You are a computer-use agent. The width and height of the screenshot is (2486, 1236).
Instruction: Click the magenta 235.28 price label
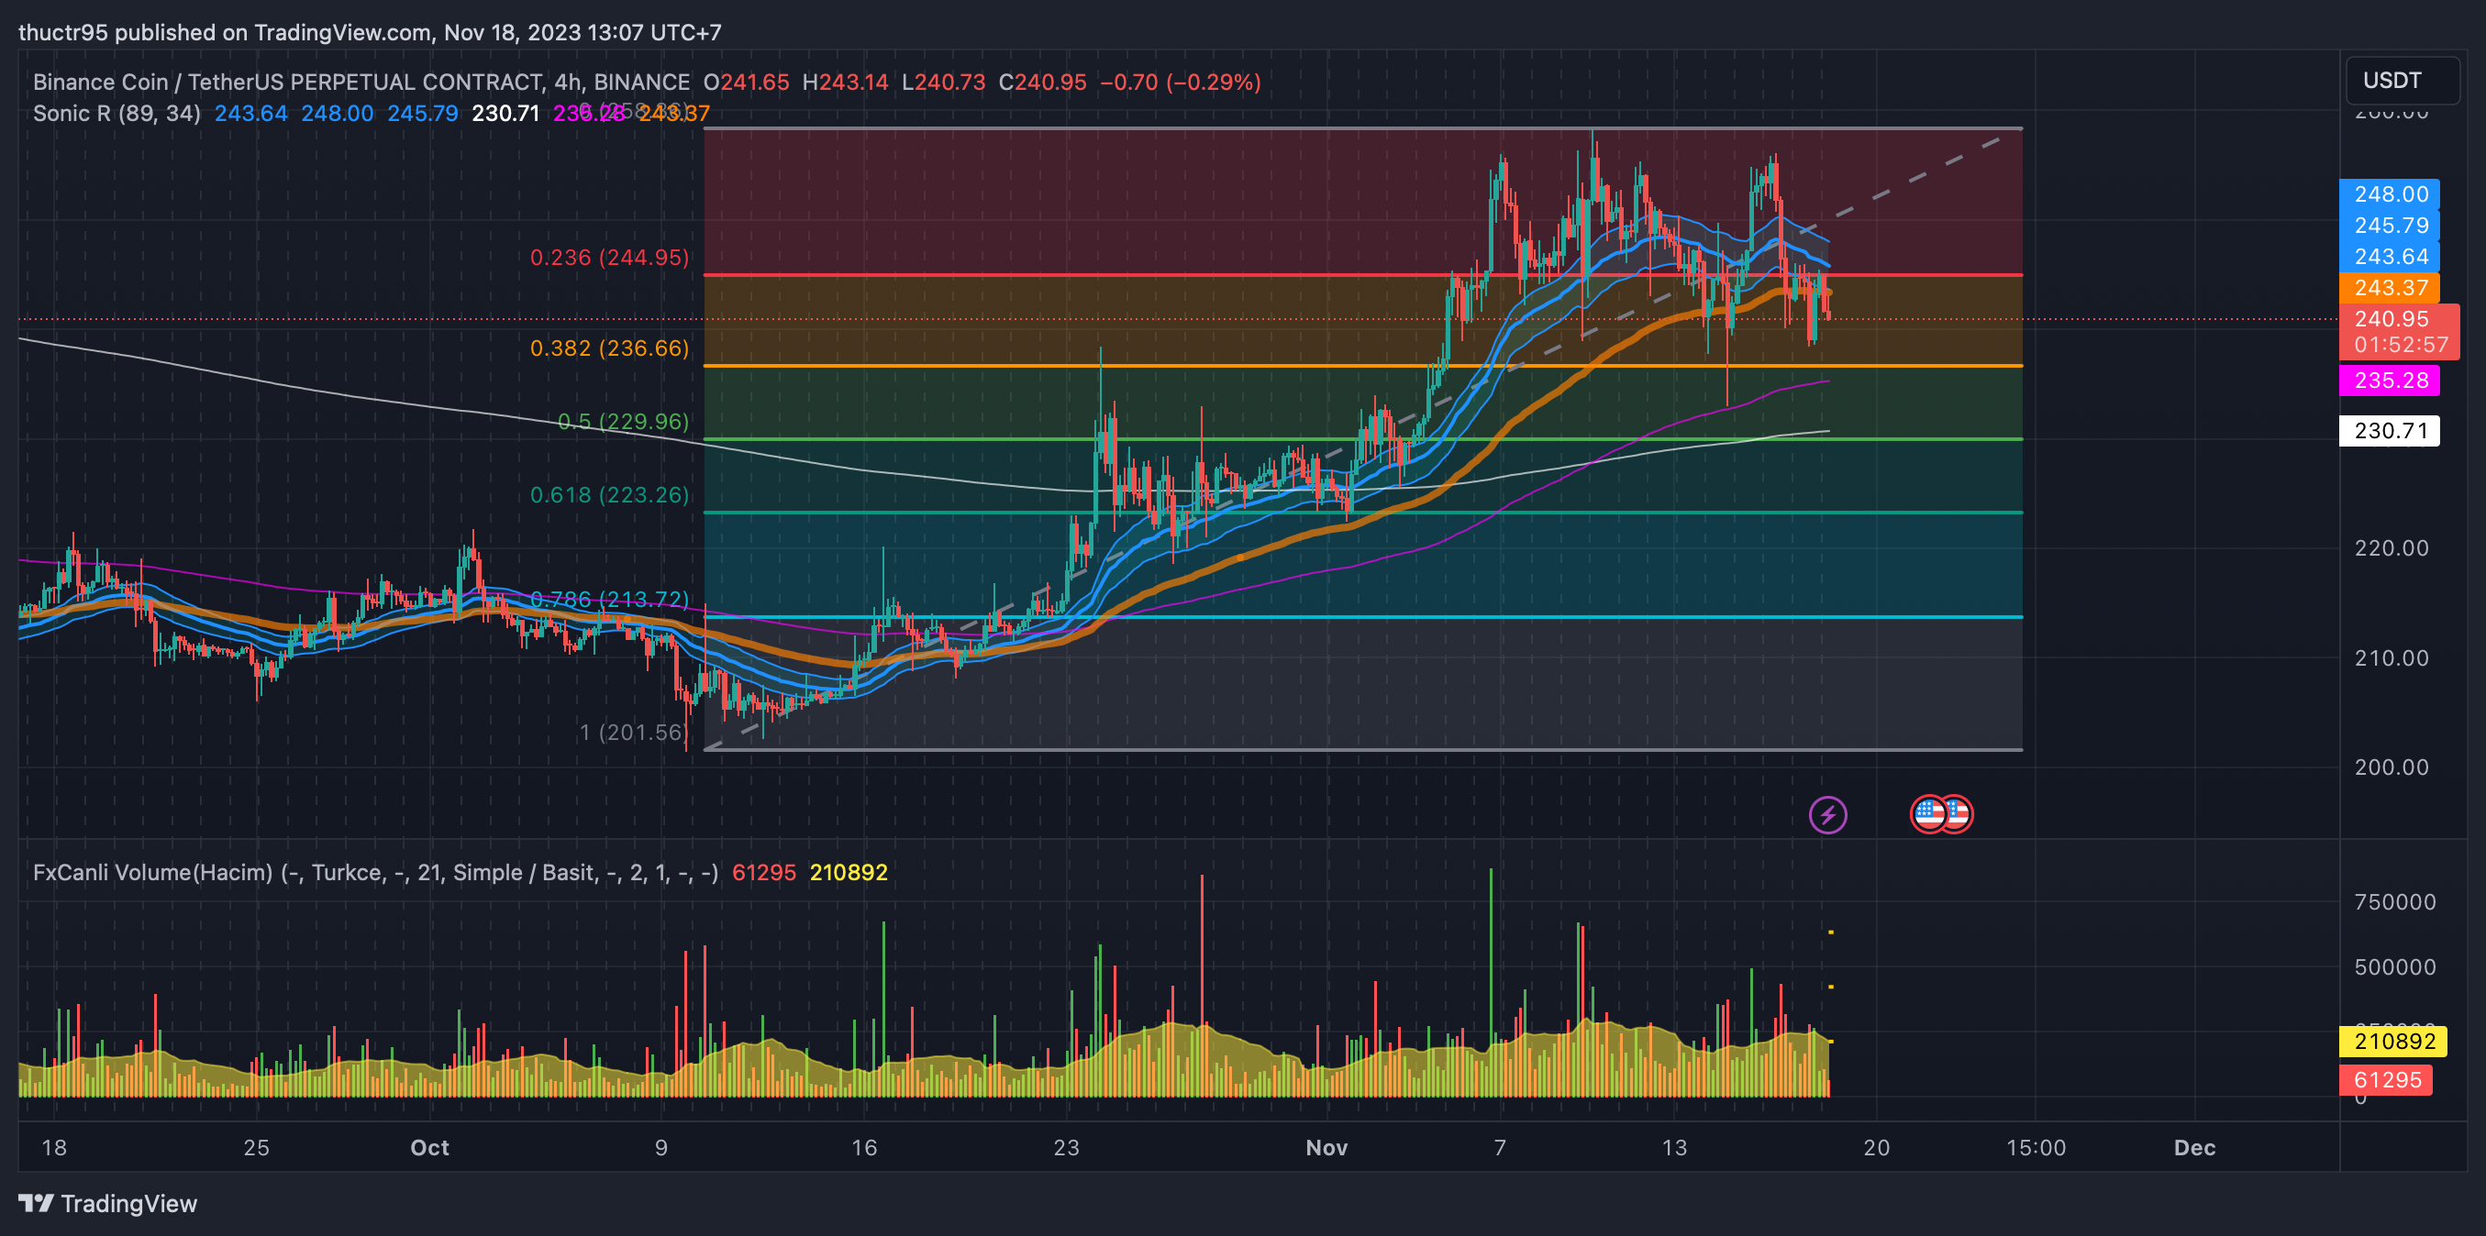click(2390, 381)
